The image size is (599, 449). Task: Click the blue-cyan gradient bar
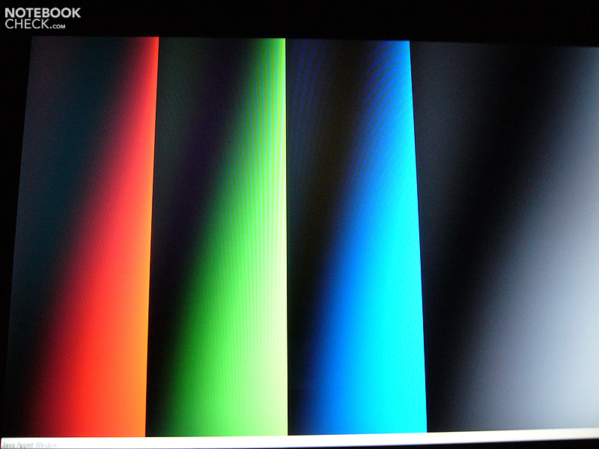pos(356,236)
